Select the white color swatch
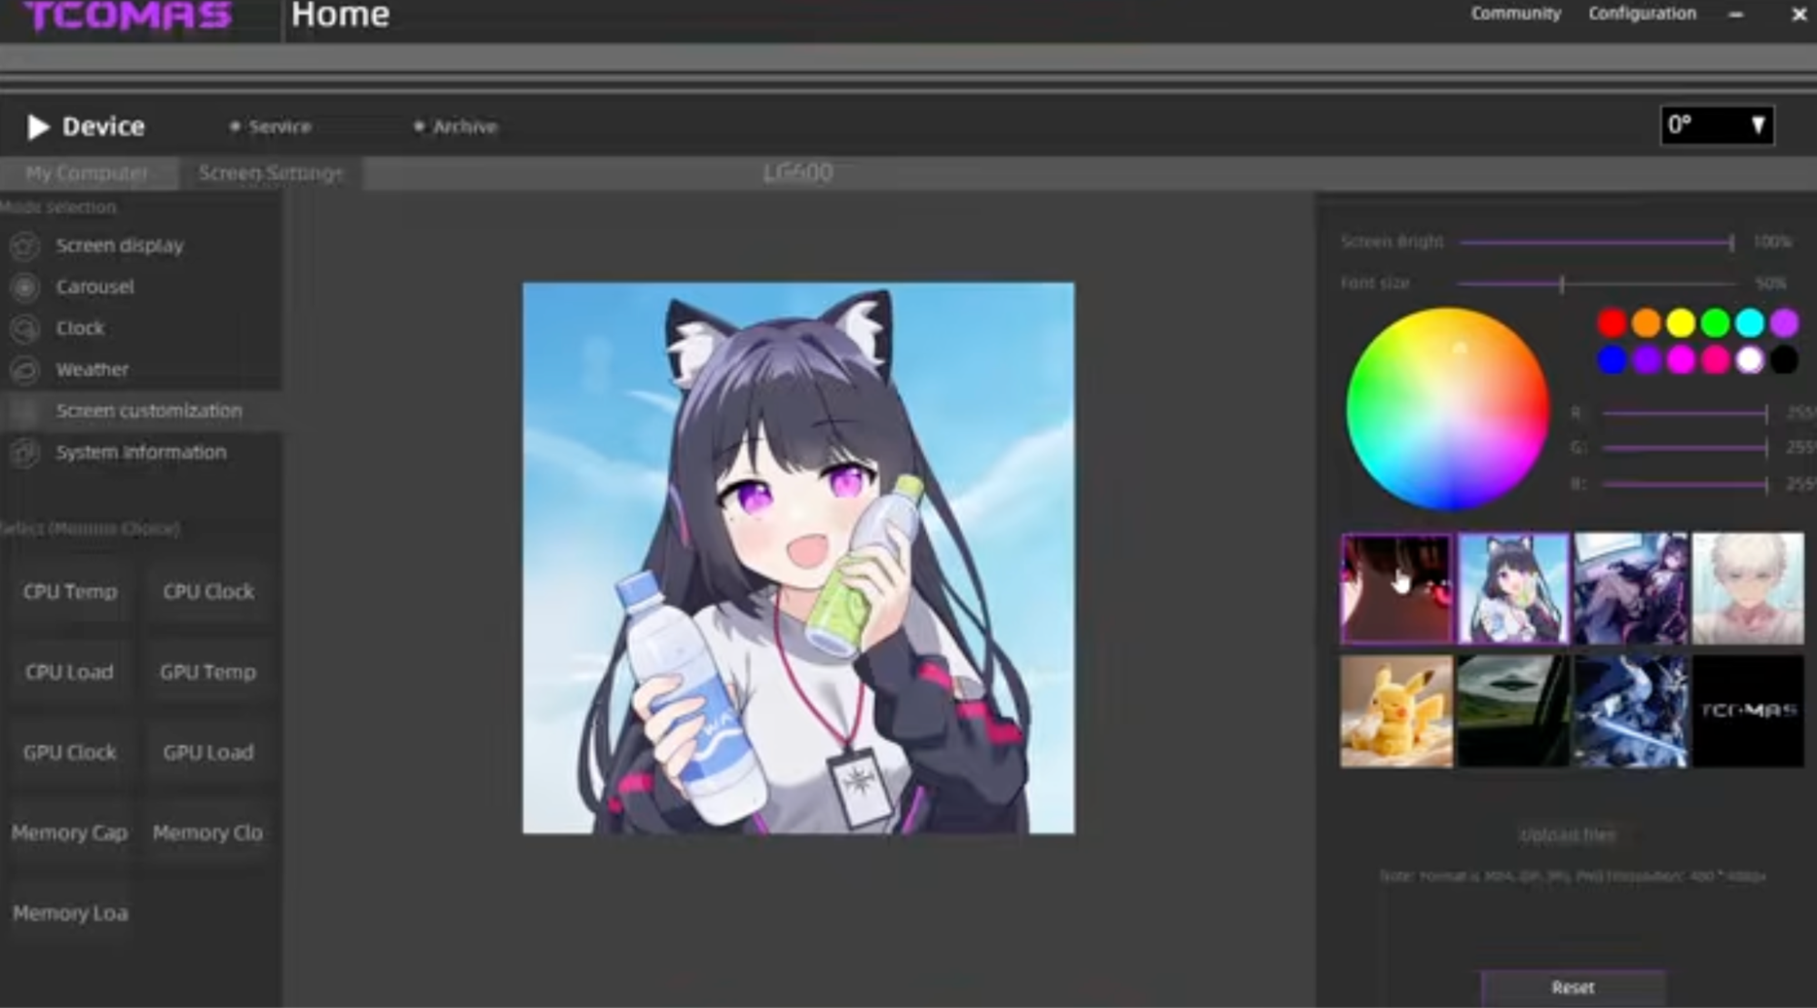 [x=1750, y=361]
